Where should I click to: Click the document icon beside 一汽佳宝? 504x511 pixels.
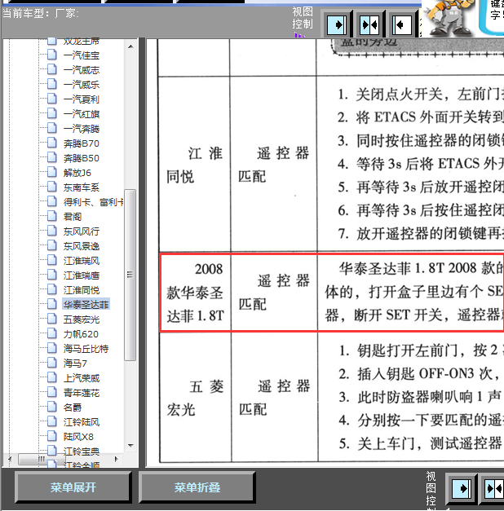(x=52, y=55)
